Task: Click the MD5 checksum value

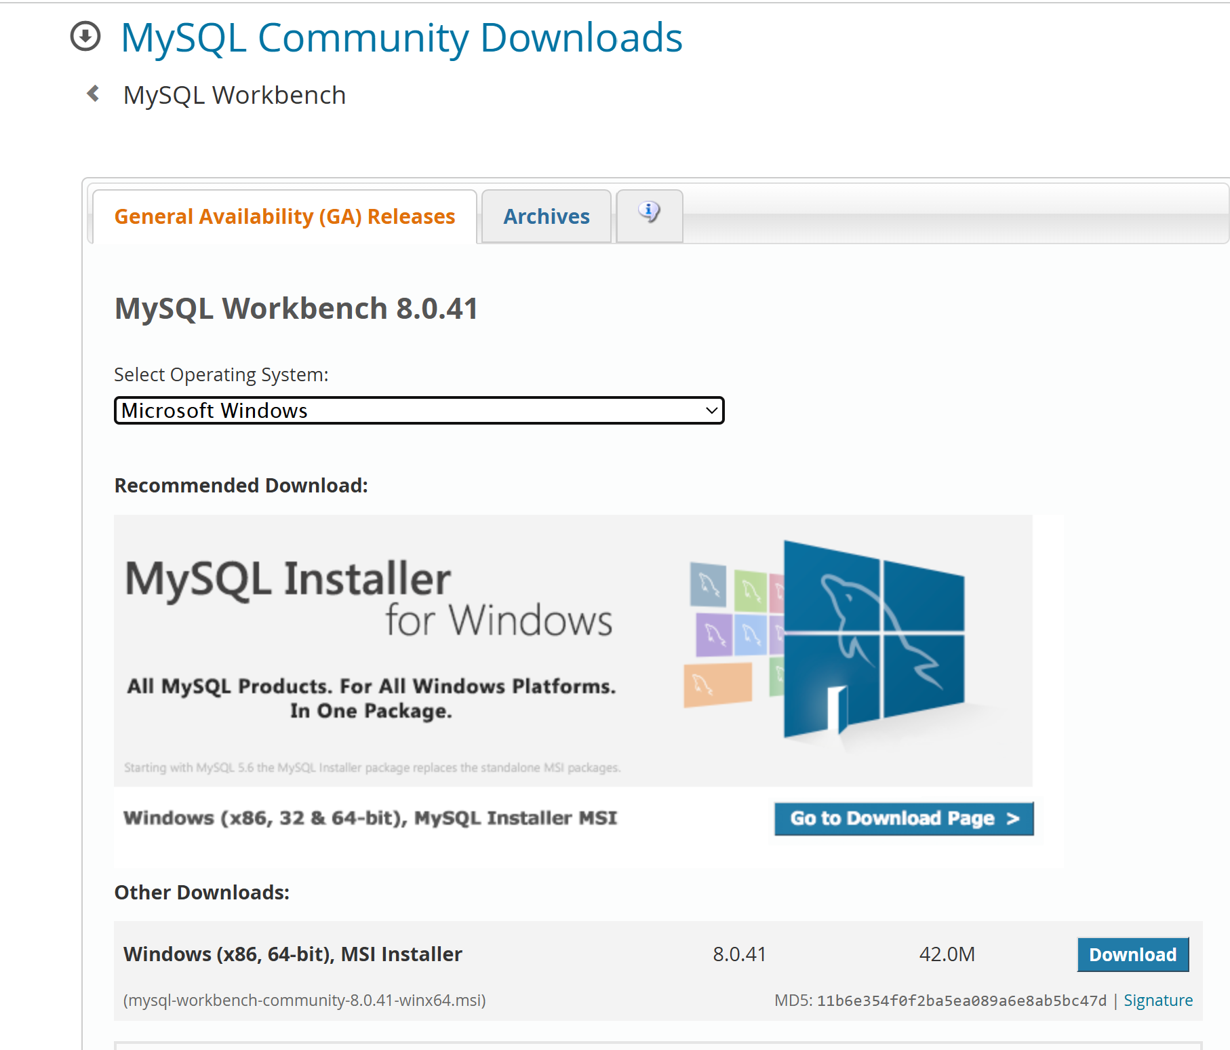Action: 961,1001
